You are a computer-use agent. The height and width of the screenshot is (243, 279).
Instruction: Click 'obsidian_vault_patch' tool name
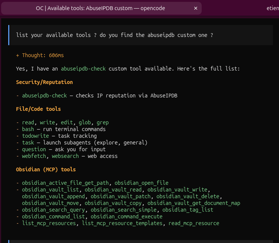coord(120,196)
